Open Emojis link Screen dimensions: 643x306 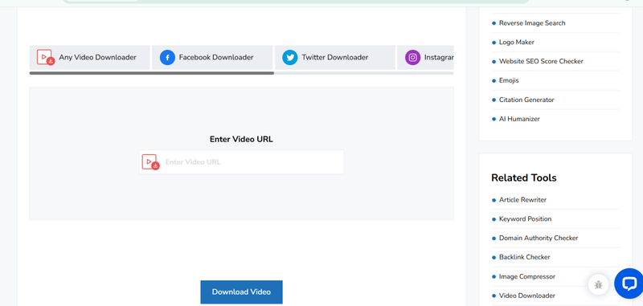(509, 80)
